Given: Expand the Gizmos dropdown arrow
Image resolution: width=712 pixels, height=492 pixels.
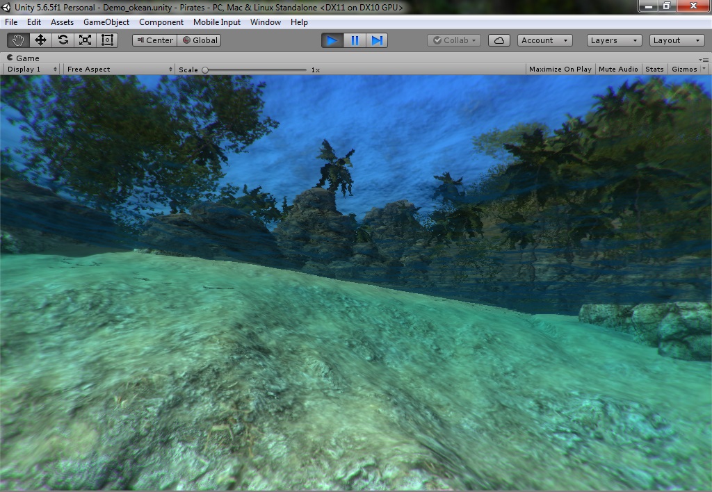Looking at the screenshot, I should [x=704, y=69].
